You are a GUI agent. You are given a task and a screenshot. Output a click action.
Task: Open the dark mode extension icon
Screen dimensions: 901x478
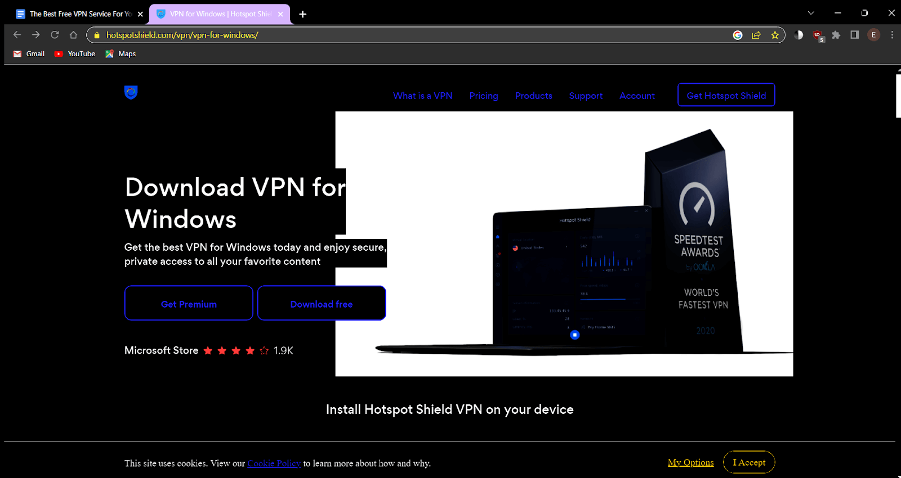799,35
